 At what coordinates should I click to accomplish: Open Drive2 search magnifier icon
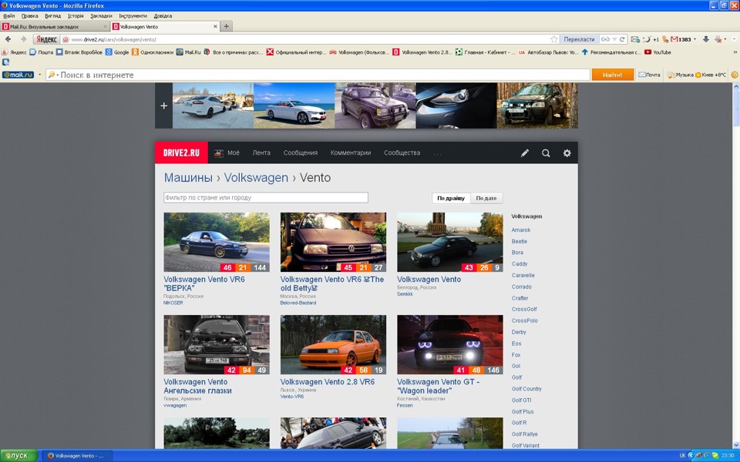pyautogui.click(x=546, y=152)
